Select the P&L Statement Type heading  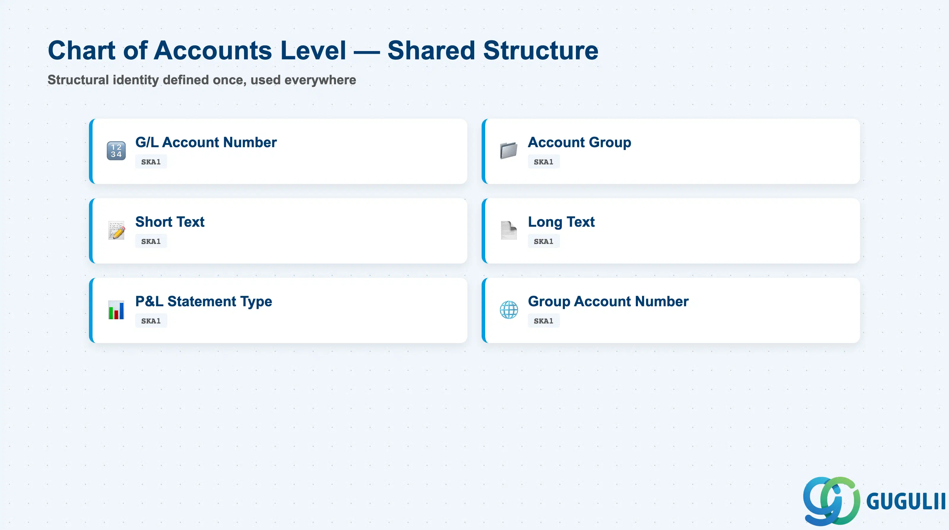[204, 302]
